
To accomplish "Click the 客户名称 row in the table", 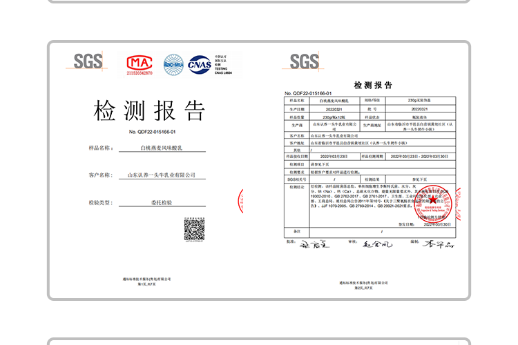I will pyautogui.click(x=370, y=136).
